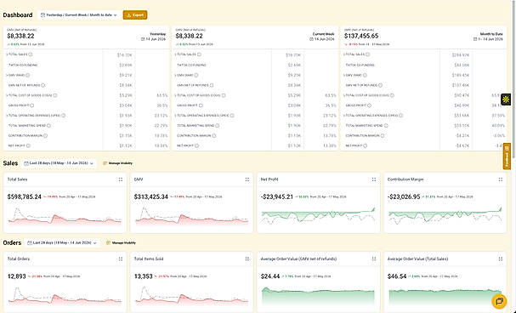Image resolution: width=516 pixels, height=313 pixels.
Task: Click info icon beside GMV (Raw) in Yesterday card
Action: click(28, 76)
